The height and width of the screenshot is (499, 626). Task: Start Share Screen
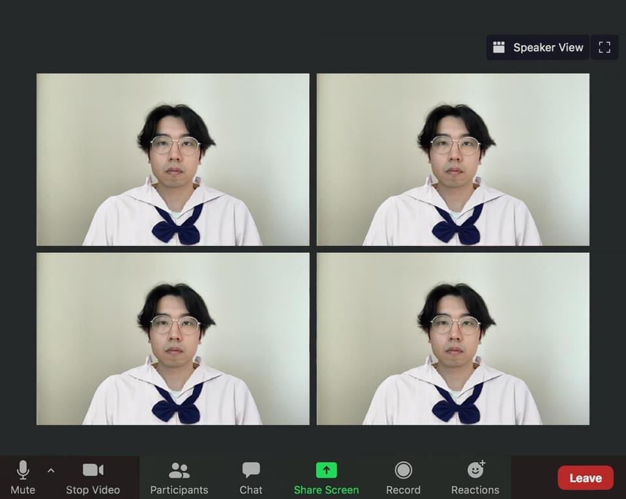326,478
